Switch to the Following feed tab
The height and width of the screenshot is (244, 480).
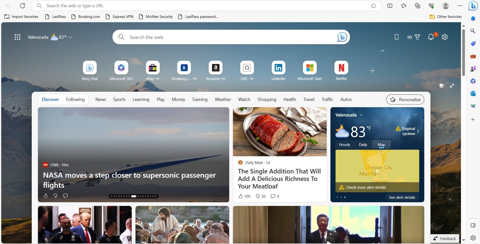(75, 99)
